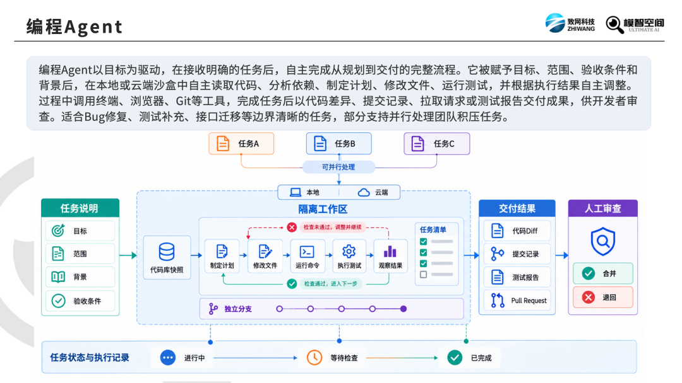Click the 任务B card

pos(339,144)
